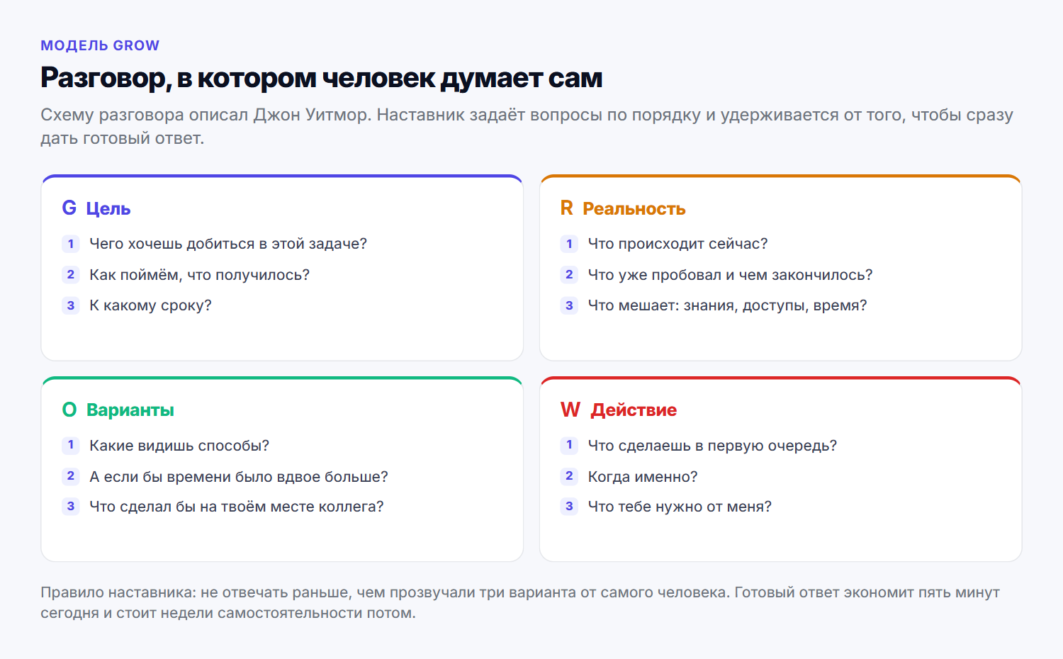Viewport: 1063px width, 659px height.
Task: Click the question "Когда именно?"
Action: pyautogui.click(x=643, y=477)
